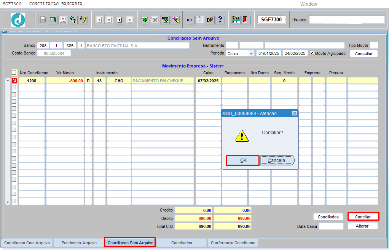Click the screen window toolbar icon
Image resolution: width=389 pixels, height=250 pixels.
pyautogui.click(x=53, y=20)
